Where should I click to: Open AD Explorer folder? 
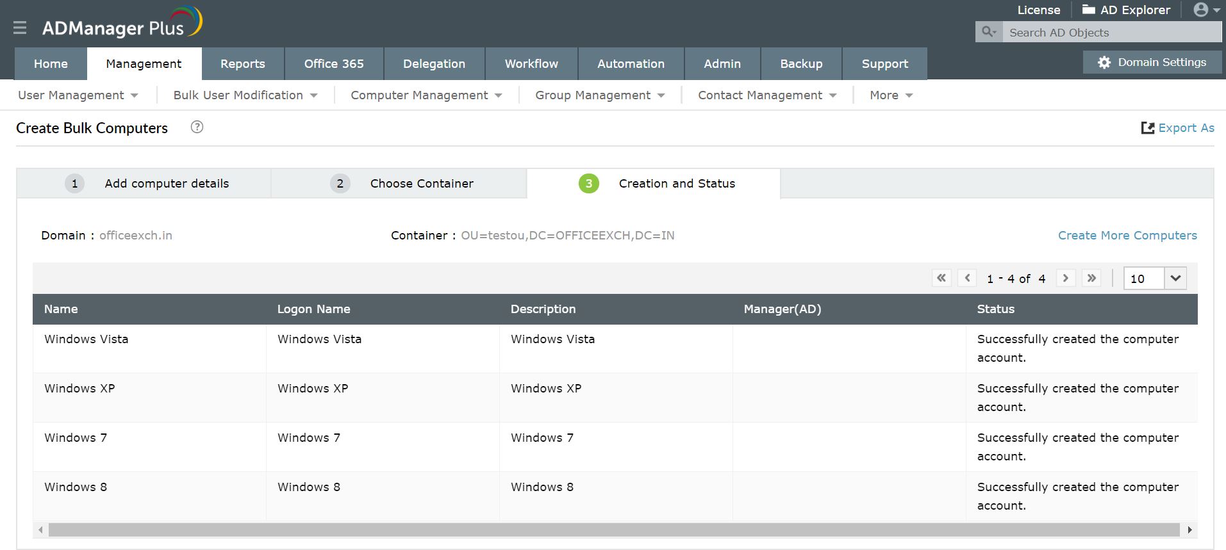(1126, 10)
